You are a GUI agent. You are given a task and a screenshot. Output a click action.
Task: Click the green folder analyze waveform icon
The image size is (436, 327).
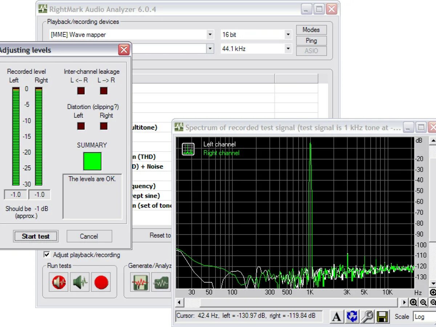click(161, 282)
